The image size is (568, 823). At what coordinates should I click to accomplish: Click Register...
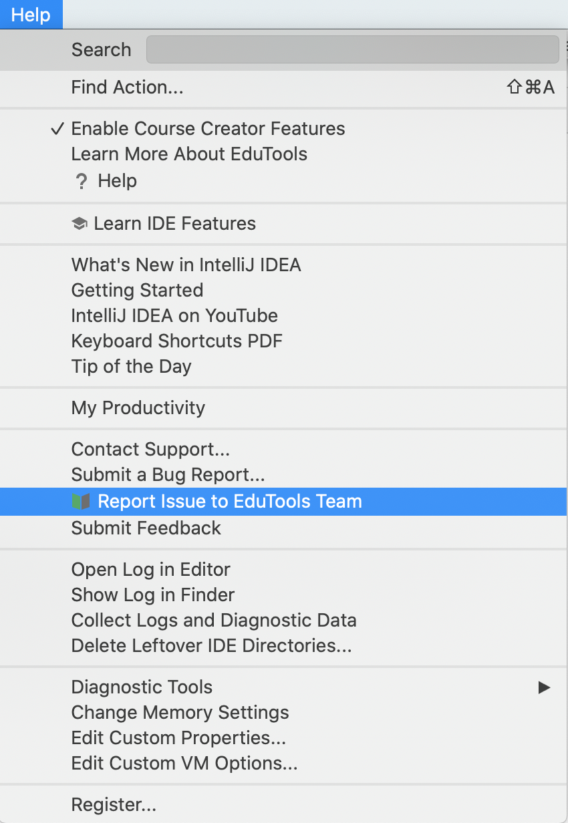point(283,804)
